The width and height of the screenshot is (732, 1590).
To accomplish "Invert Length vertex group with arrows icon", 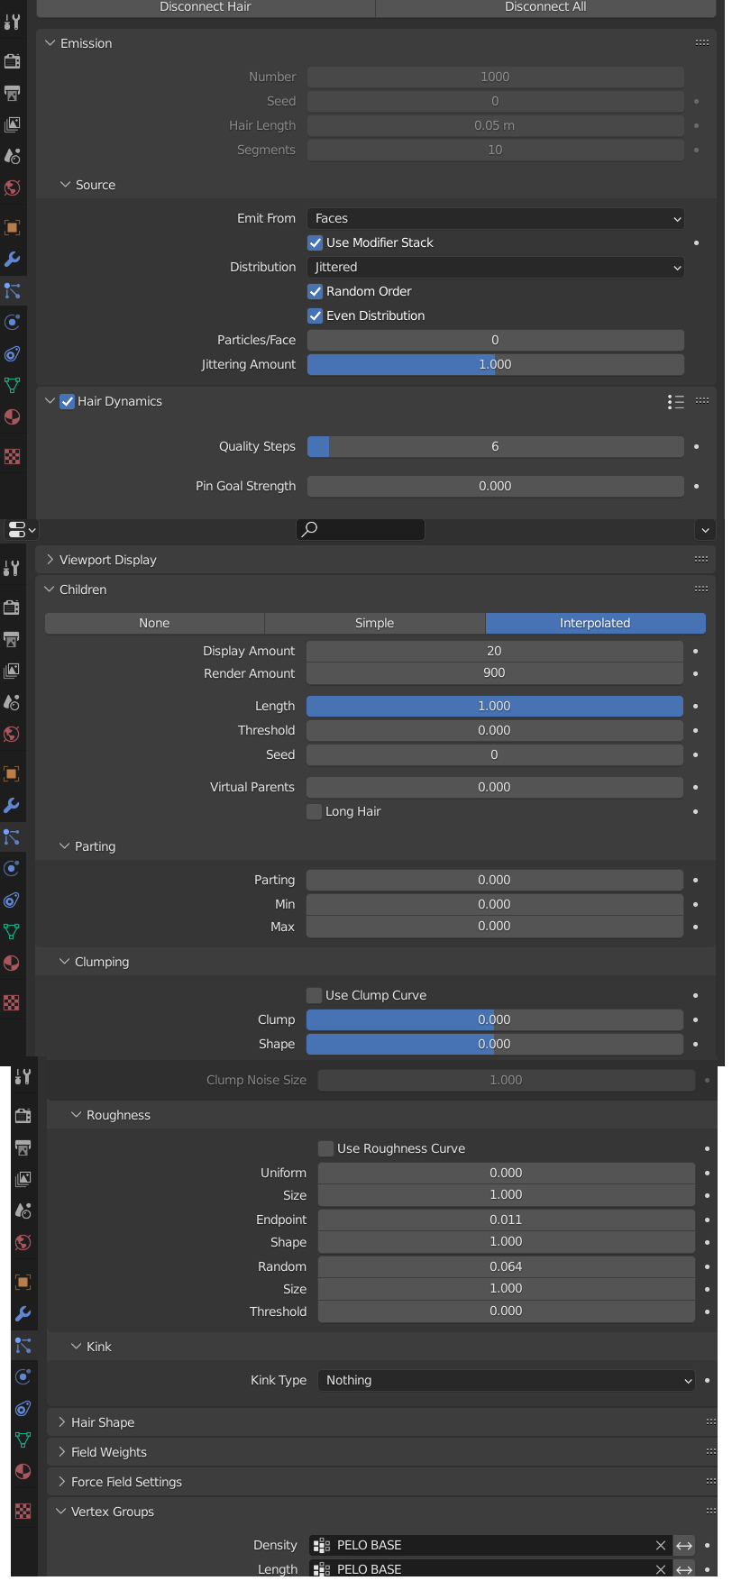I will [684, 1569].
